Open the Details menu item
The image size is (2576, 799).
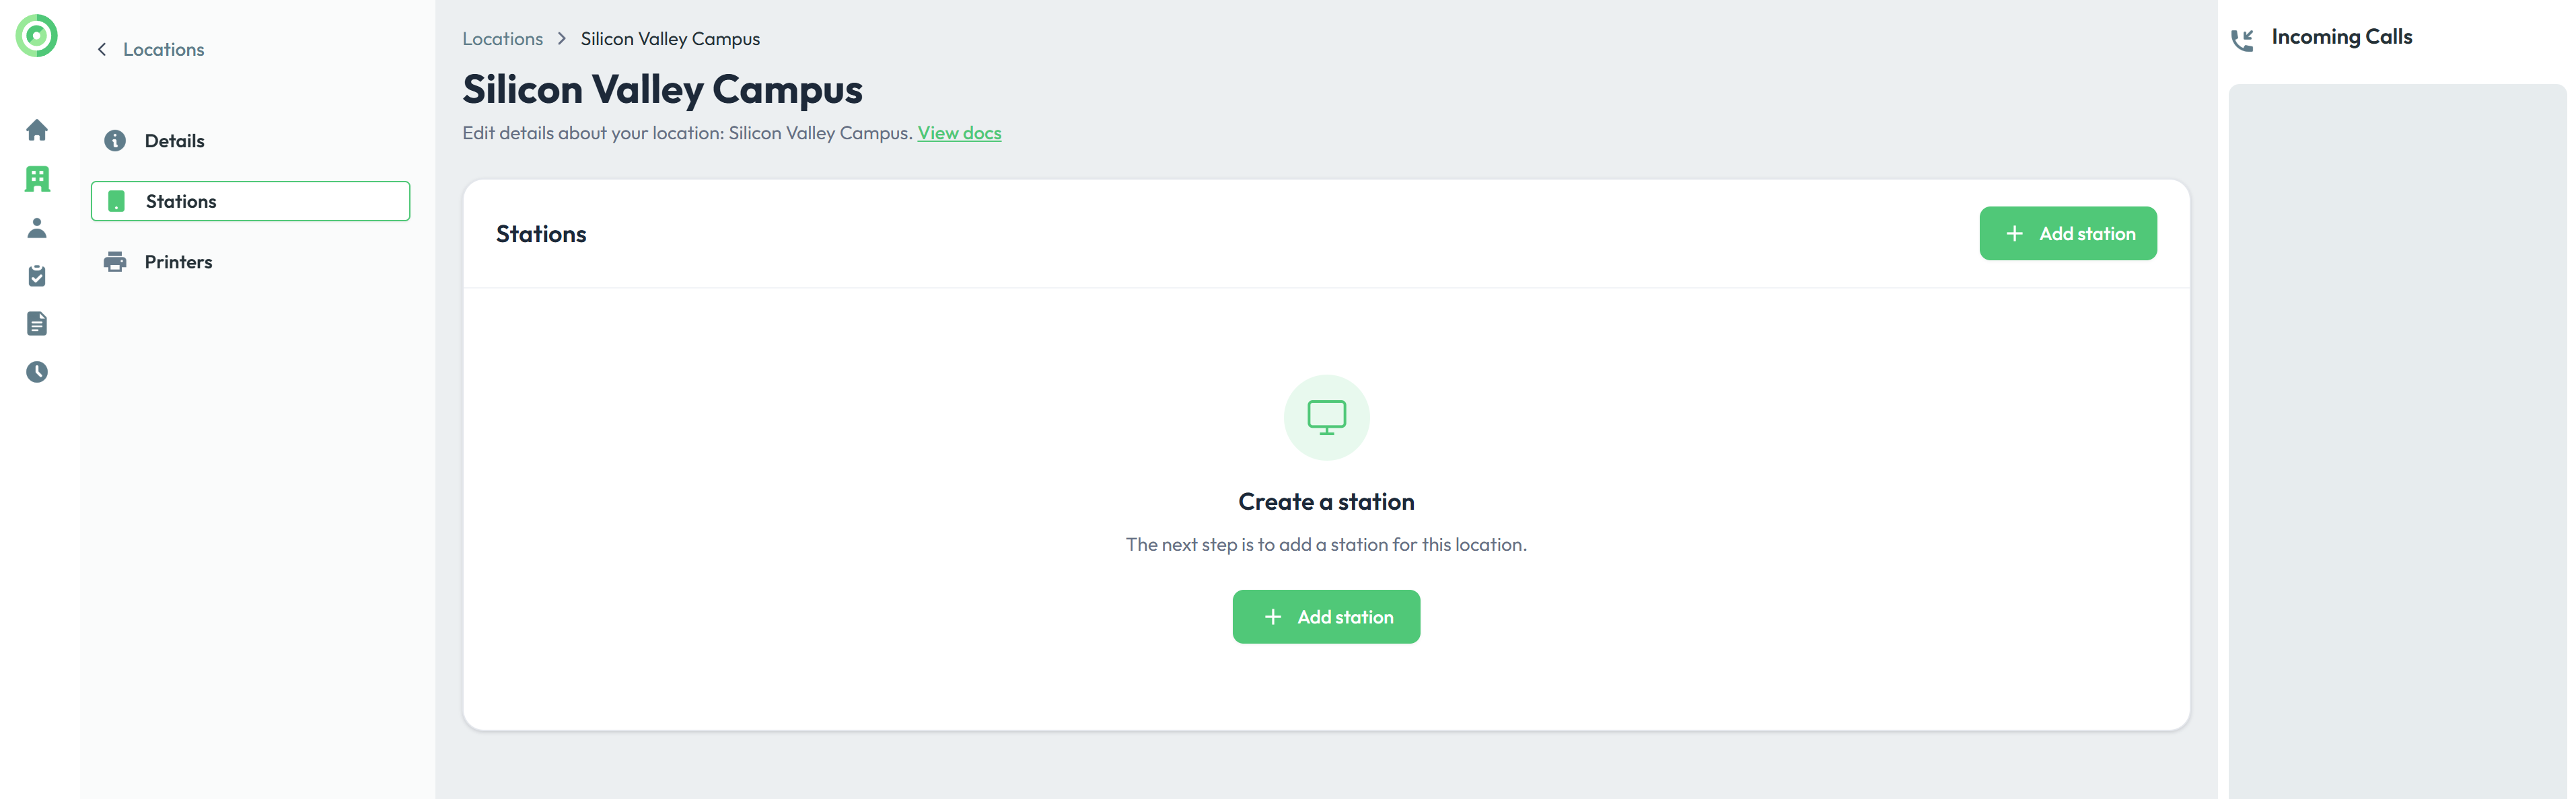pos(174,141)
